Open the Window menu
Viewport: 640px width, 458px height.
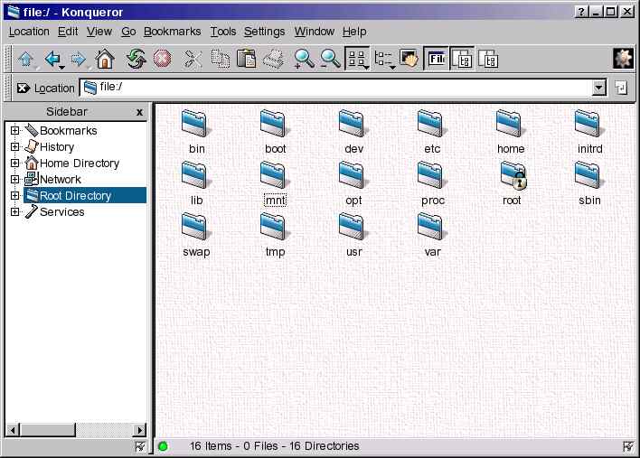coord(315,32)
